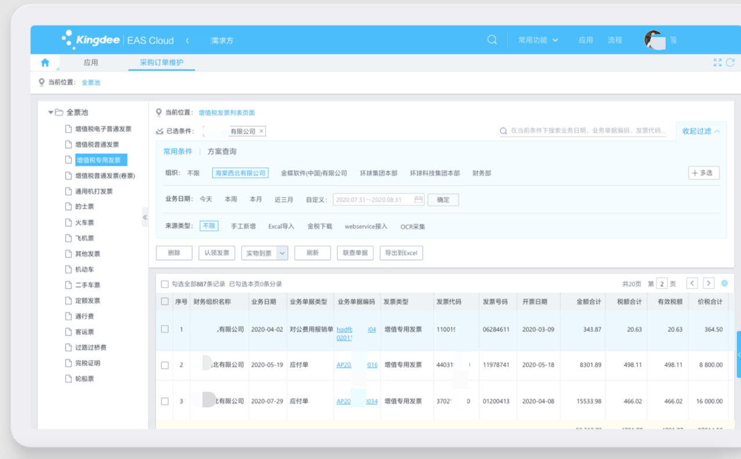Screen dimensions: 741x459
Task: Switch to the 应用 tab
Action: 91,62
